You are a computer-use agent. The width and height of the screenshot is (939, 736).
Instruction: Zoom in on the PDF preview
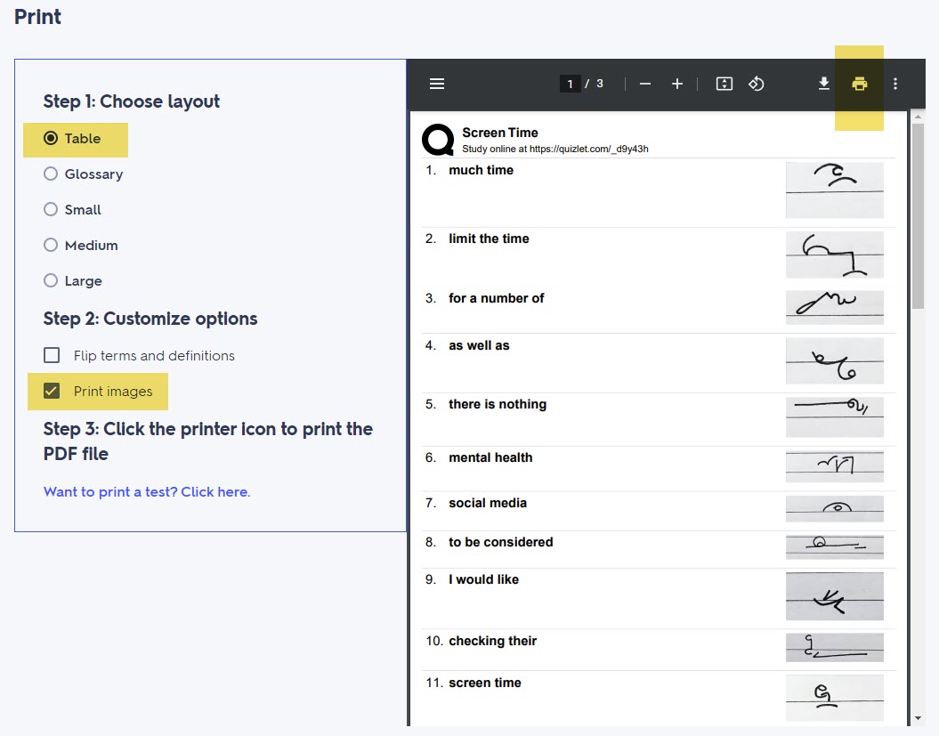(676, 83)
